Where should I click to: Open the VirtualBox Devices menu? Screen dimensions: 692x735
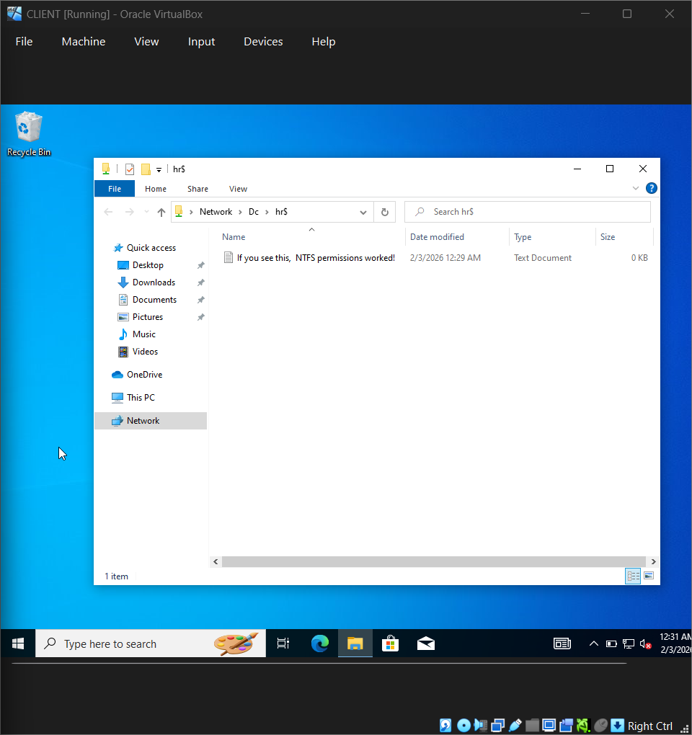(263, 42)
